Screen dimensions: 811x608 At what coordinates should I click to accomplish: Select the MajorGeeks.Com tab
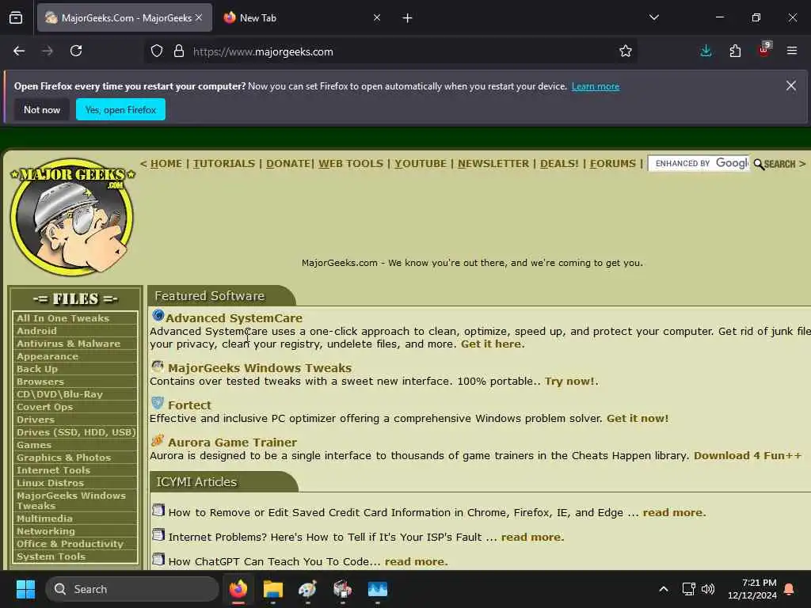124,18
